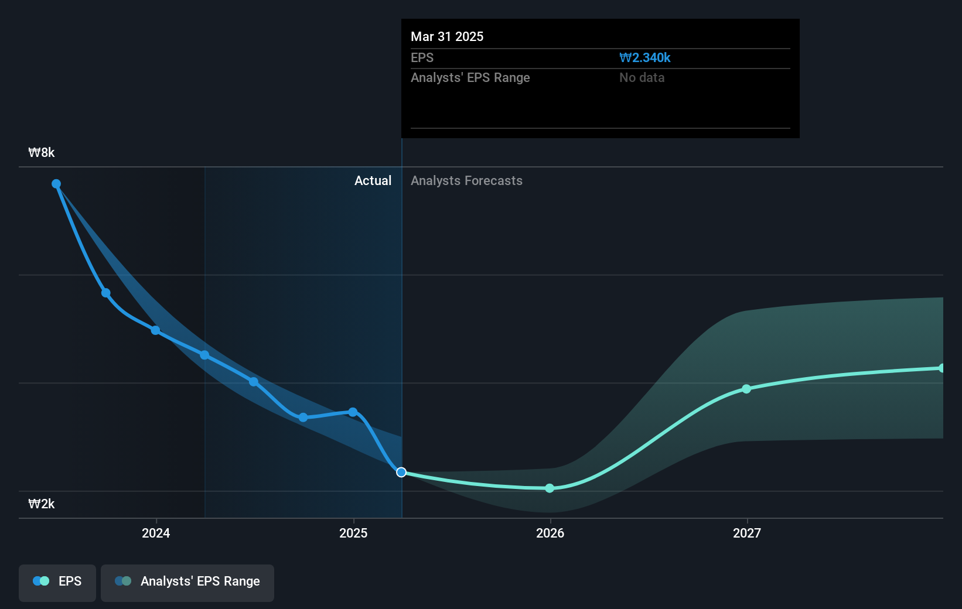Select the first EPS data point near ₩8k

click(x=56, y=184)
